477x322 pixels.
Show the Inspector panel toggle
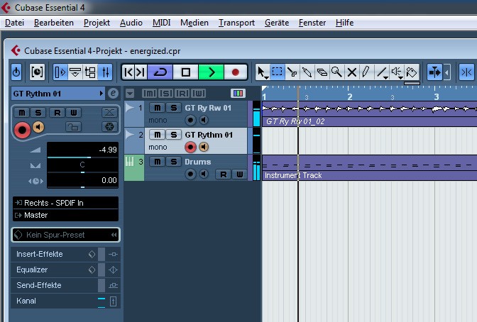[60, 72]
